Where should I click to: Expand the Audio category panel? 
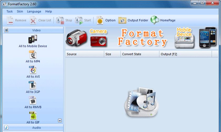33,128
